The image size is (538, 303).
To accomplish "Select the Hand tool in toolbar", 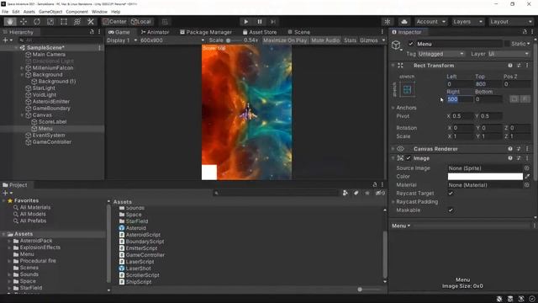I will point(10,22).
